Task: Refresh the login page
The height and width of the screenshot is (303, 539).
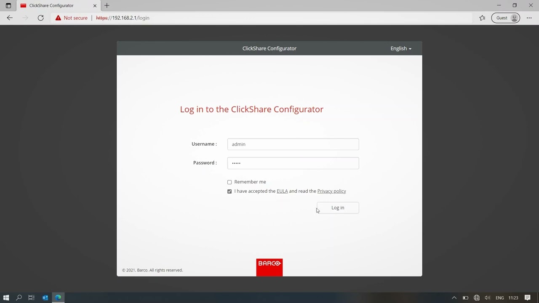Action: (x=40, y=18)
